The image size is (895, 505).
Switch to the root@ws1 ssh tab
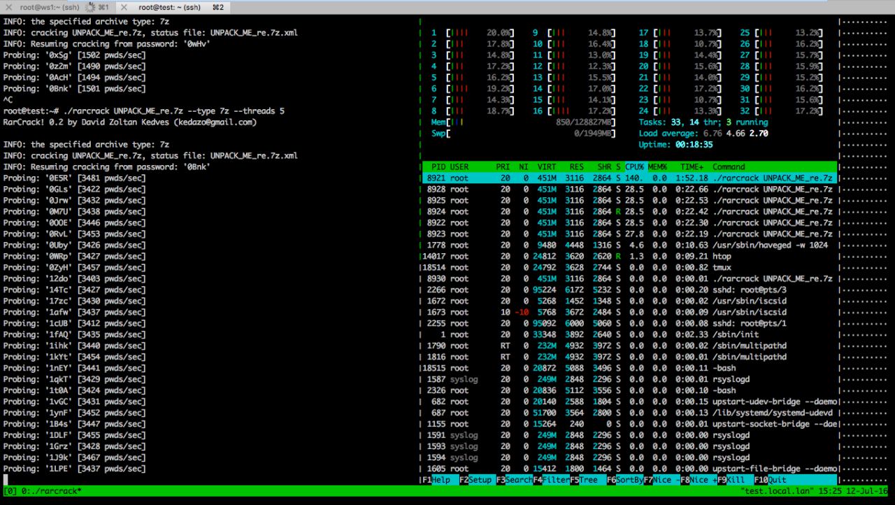42,7
